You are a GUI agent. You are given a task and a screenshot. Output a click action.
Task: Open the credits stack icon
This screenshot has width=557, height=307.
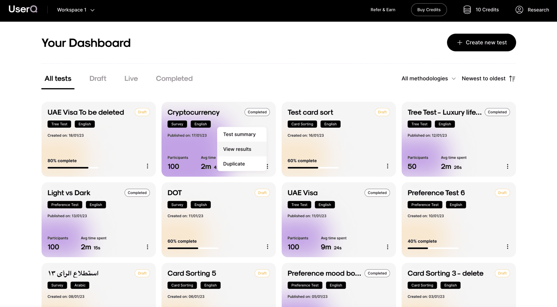467,10
